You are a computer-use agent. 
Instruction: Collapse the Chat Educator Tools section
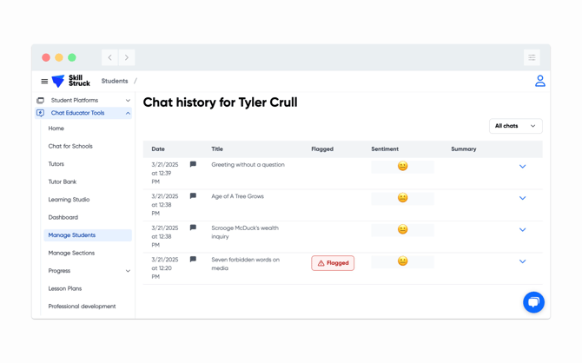(x=128, y=113)
